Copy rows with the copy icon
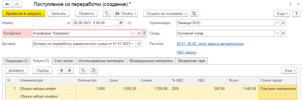 tap(83, 70)
